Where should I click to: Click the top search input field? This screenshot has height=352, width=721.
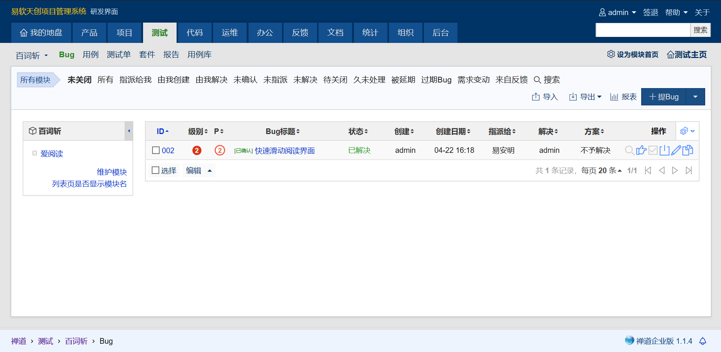pyautogui.click(x=643, y=30)
